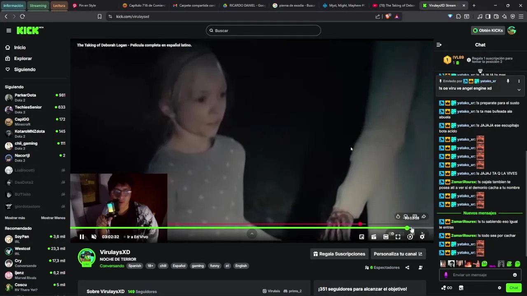Open the chat shop icon
527x296 pixels.
(x=461, y=288)
